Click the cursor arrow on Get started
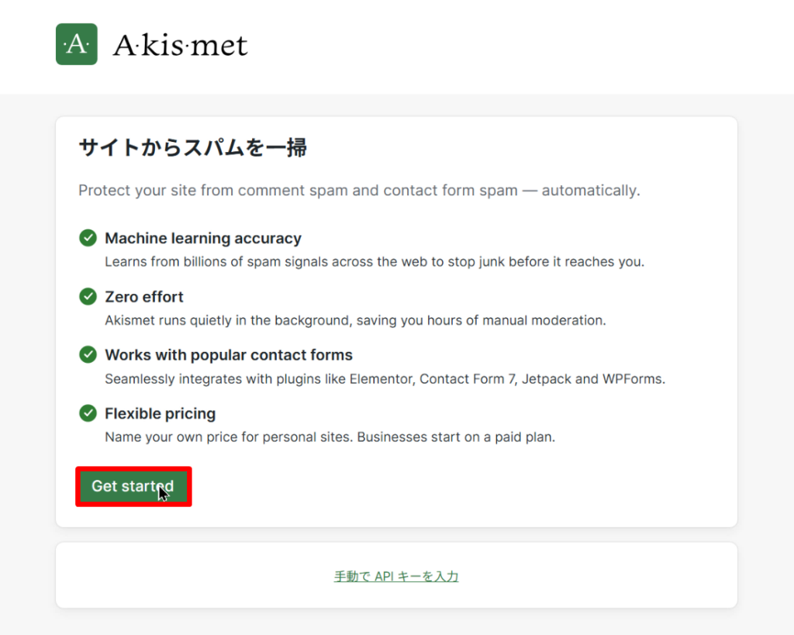794x635 pixels. point(161,492)
